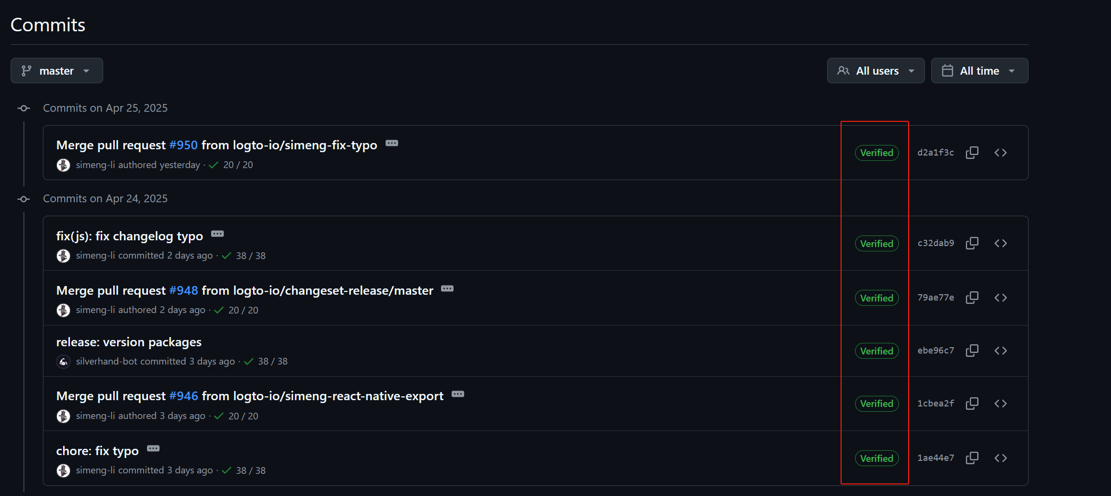Open commit hash ebe96c7
This screenshot has width=1111, height=496.
click(936, 351)
